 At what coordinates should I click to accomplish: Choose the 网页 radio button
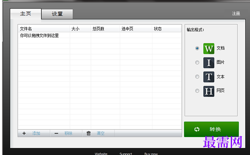[x=197, y=91]
